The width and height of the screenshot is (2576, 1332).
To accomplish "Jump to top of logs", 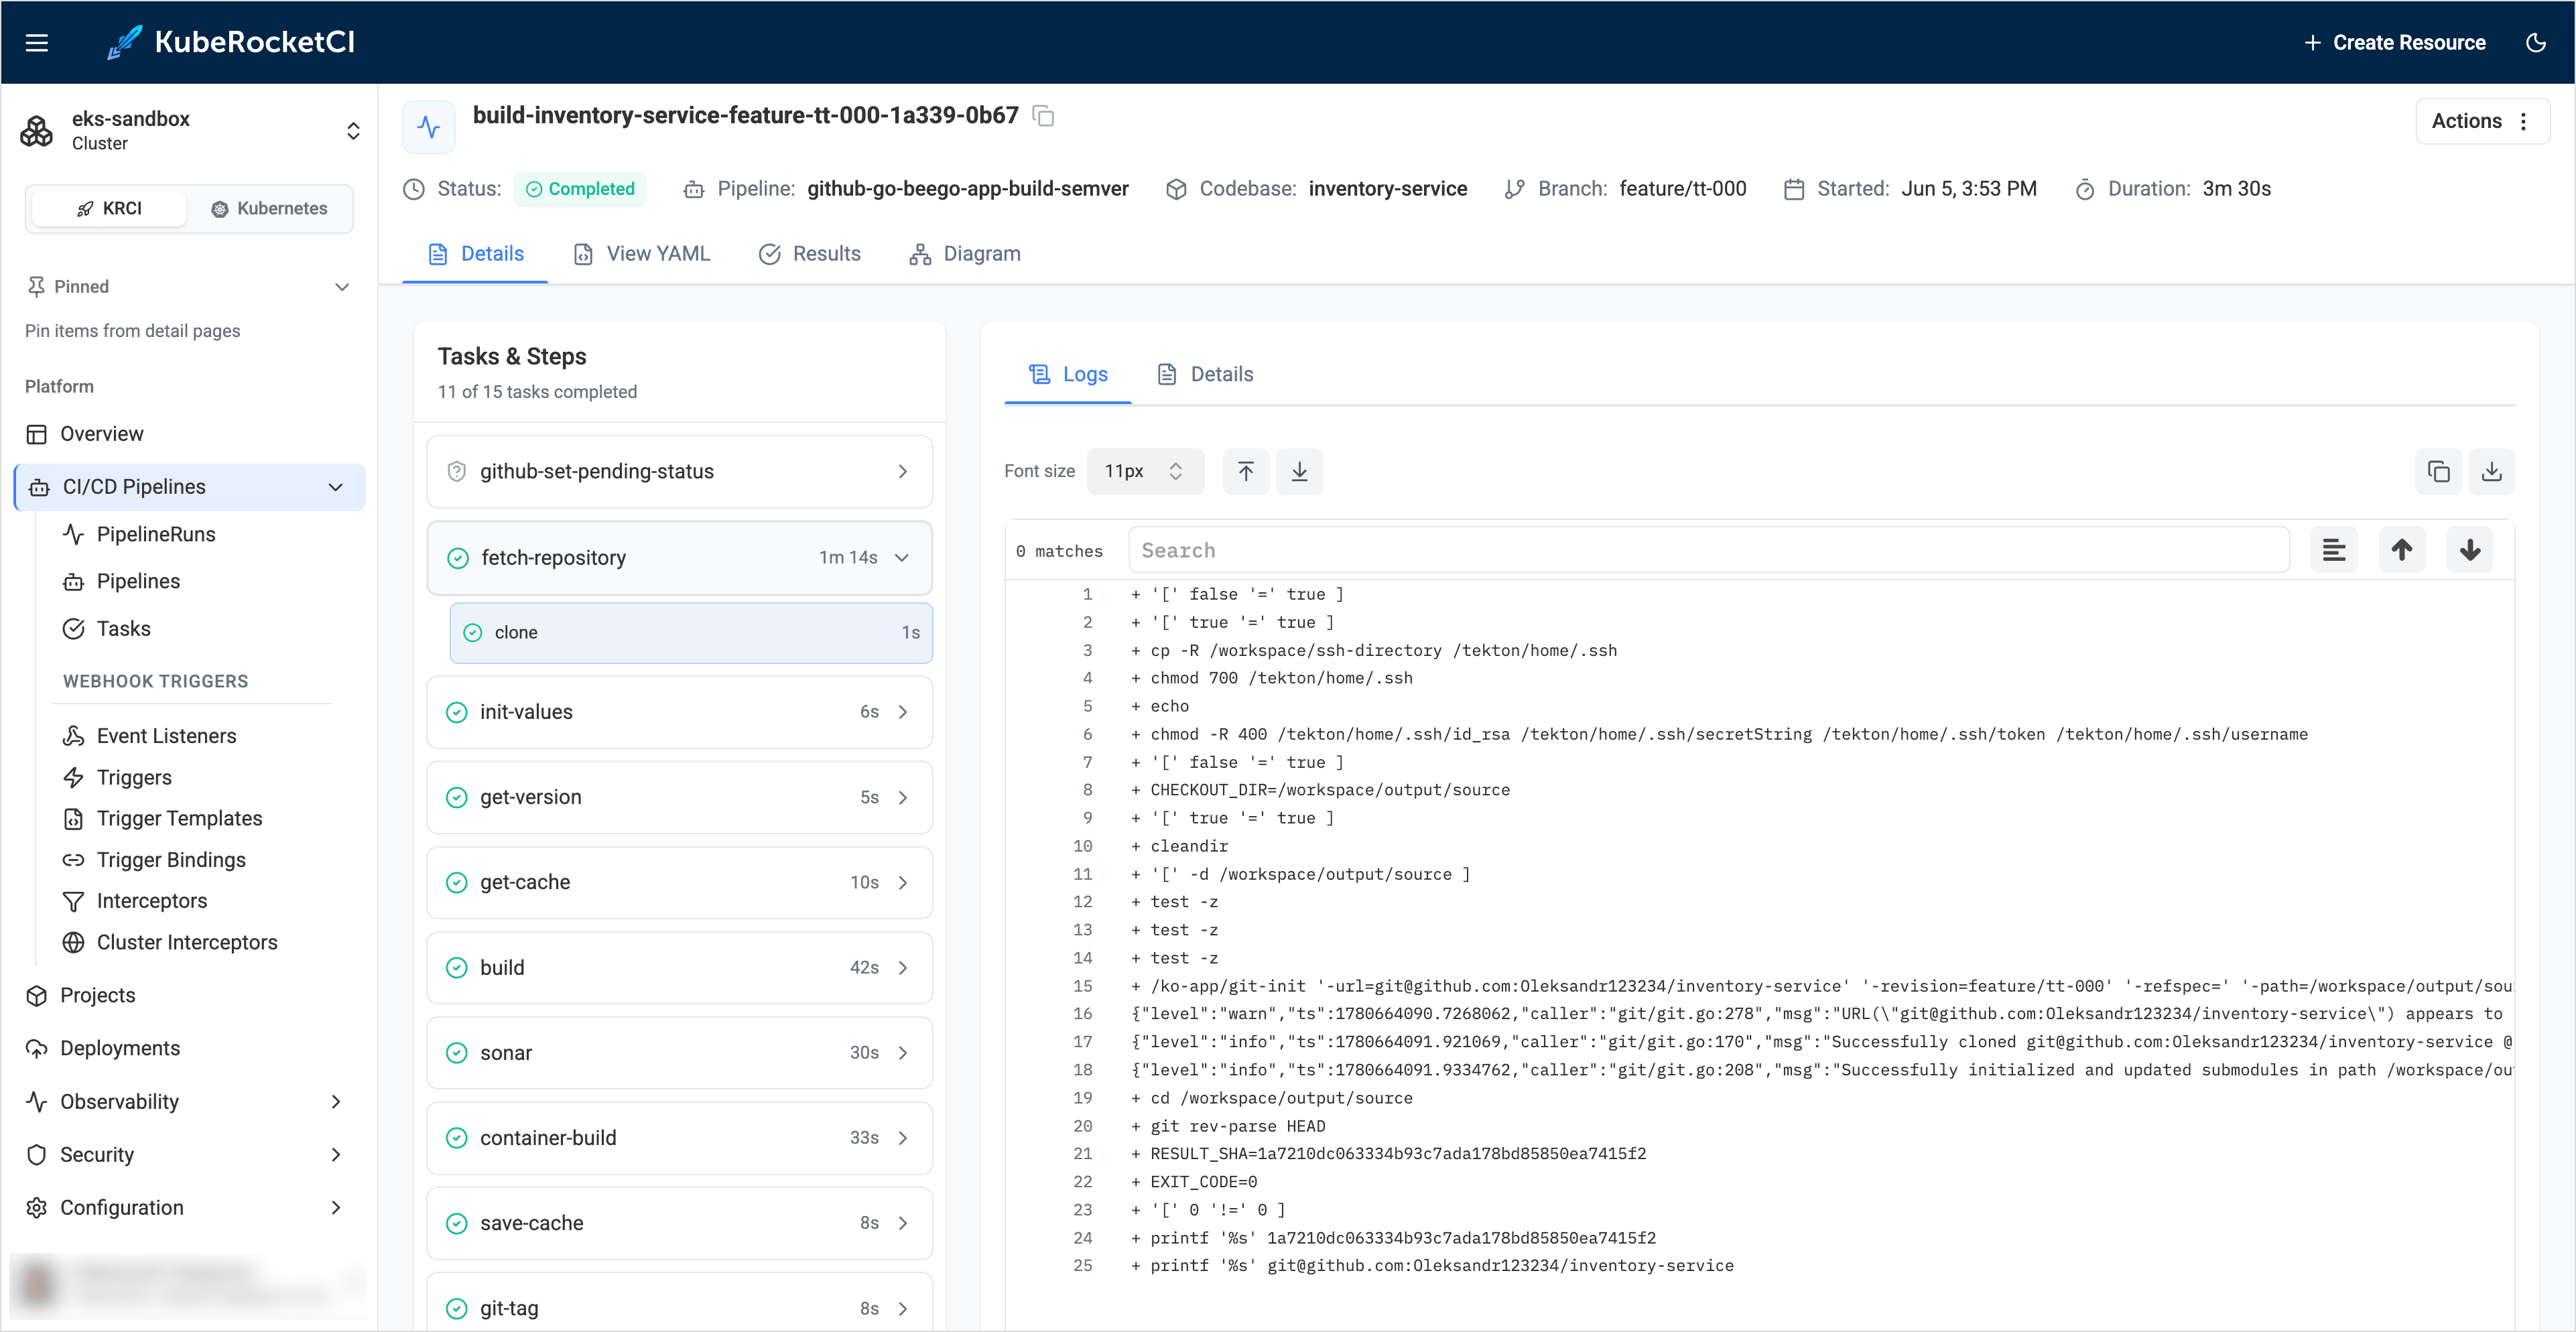I will pyautogui.click(x=1245, y=471).
